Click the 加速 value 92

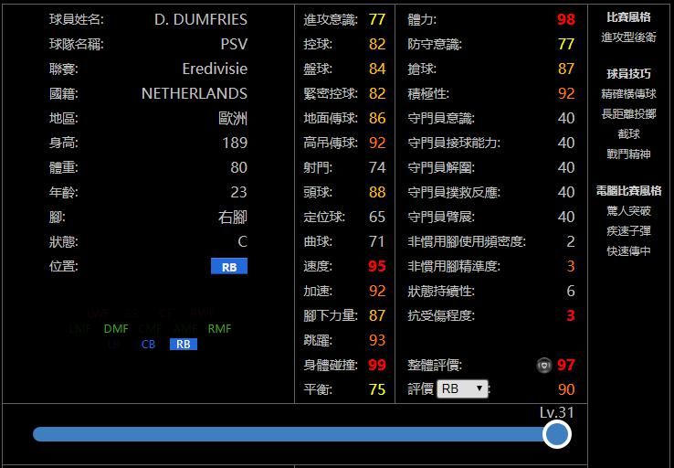377,291
